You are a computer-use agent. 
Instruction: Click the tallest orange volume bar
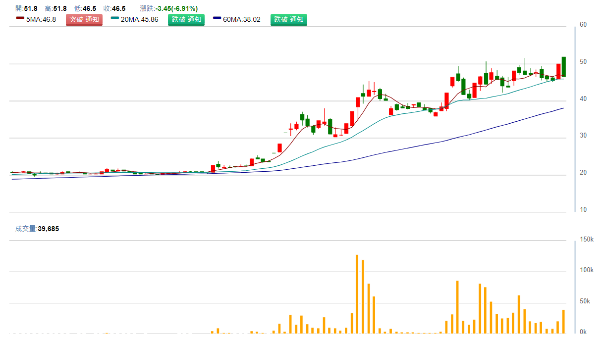coord(357,294)
